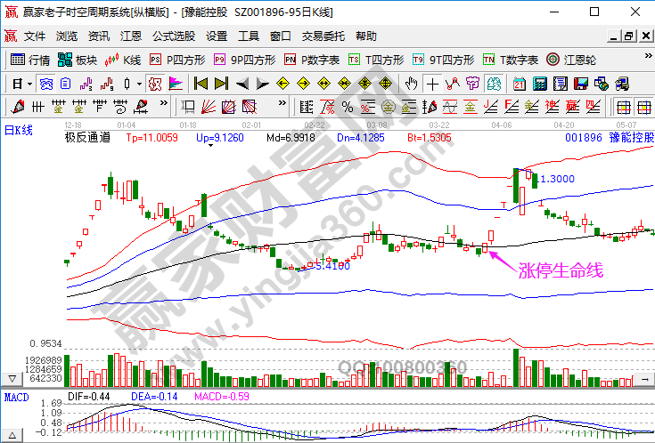Open the calendar icon in toolbar
655x443 pixels.
coord(519,84)
